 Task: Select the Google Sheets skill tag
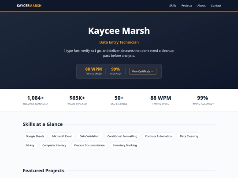click(x=35, y=136)
